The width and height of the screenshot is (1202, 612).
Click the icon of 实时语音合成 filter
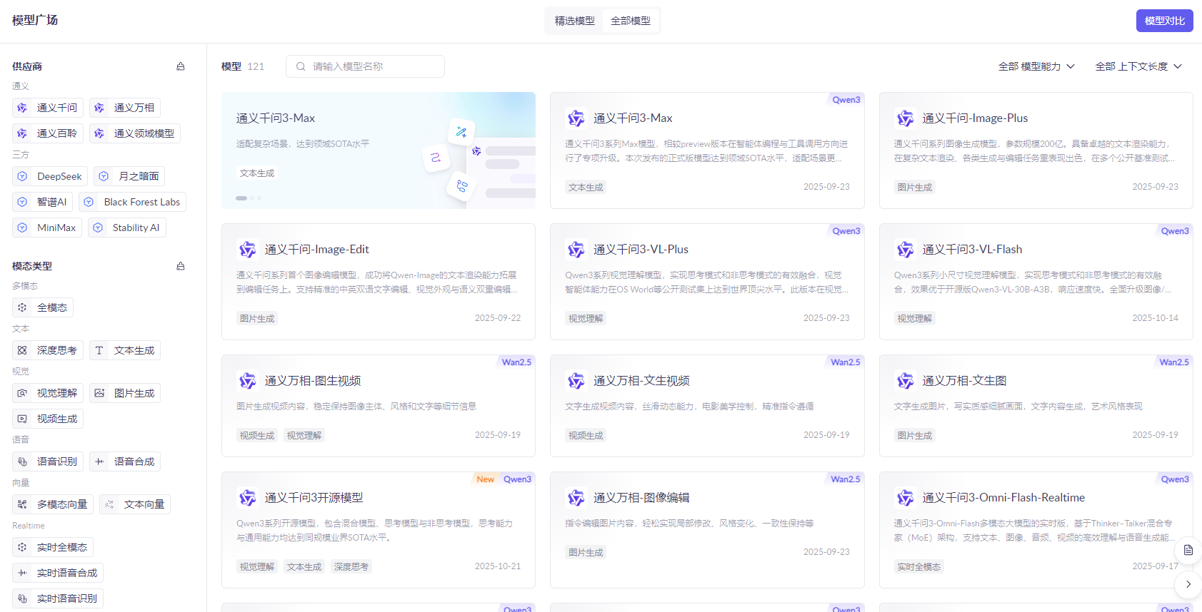coord(22,573)
